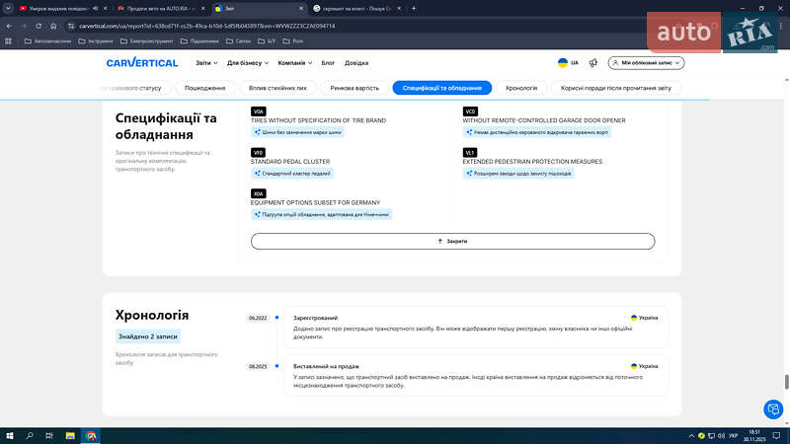Switch to the Хронологія section tab
This screenshot has height=444, width=790.
pyautogui.click(x=521, y=88)
